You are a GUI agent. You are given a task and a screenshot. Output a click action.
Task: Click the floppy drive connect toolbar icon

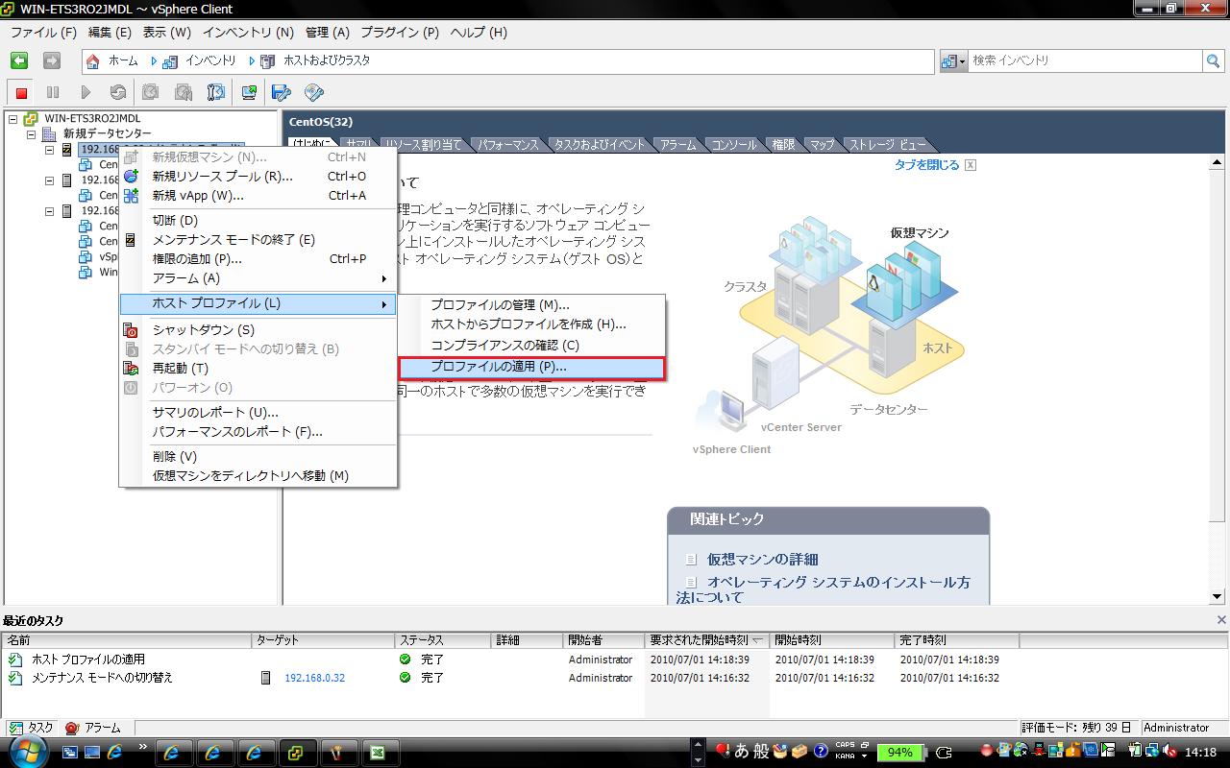(281, 92)
